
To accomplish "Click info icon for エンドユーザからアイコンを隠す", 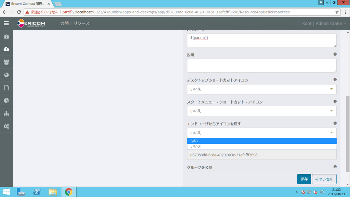I will click(x=335, y=123).
